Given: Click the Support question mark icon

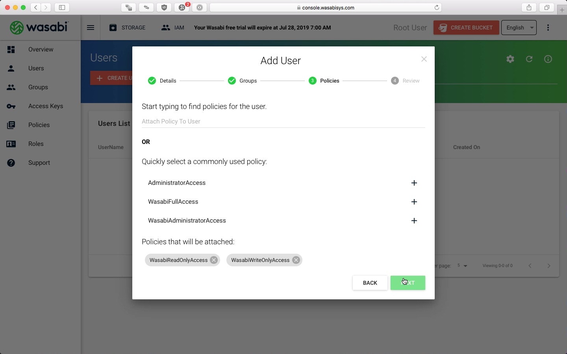Looking at the screenshot, I should 11,163.
